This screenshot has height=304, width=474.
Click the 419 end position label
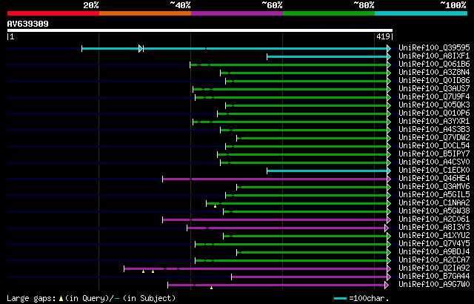(x=383, y=36)
